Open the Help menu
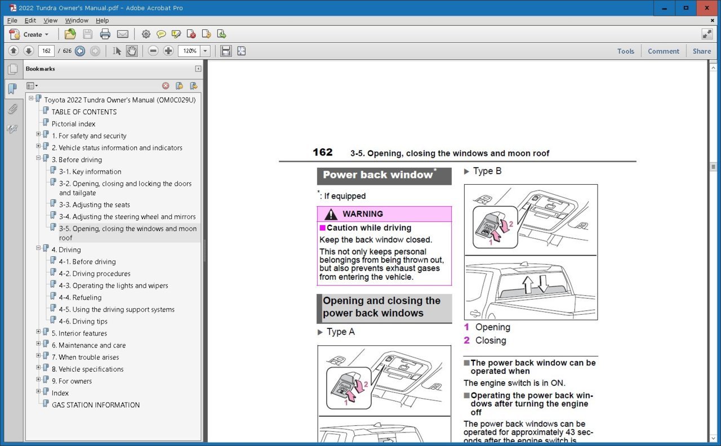This screenshot has height=446, width=721. (x=102, y=20)
